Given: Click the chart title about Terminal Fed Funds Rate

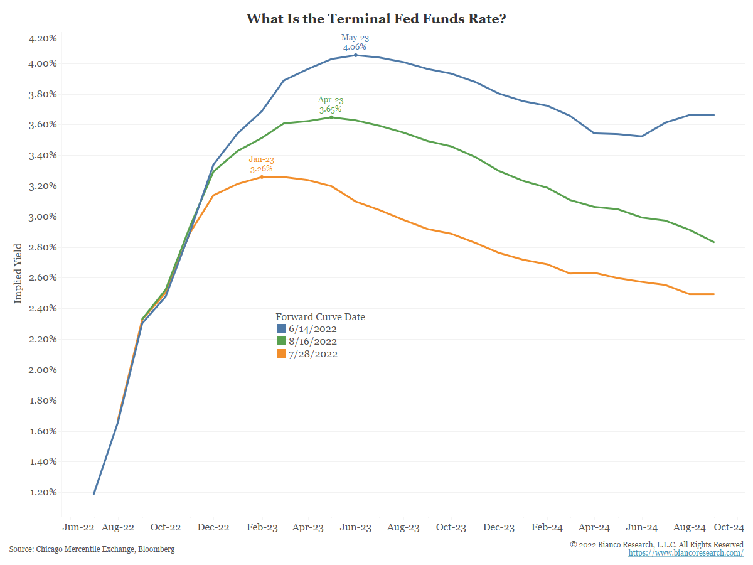Looking at the screenshot, I should coord(376,18).
